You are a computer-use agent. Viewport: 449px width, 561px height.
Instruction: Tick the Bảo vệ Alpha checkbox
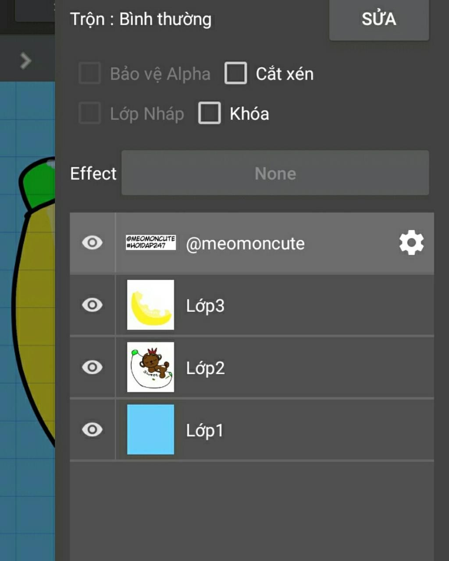[x=90, y=73]
